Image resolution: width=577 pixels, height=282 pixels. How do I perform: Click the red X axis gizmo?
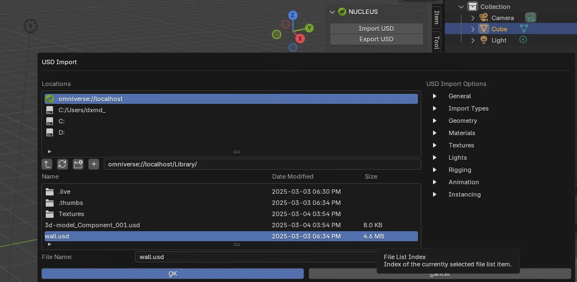tap(300, 39)
